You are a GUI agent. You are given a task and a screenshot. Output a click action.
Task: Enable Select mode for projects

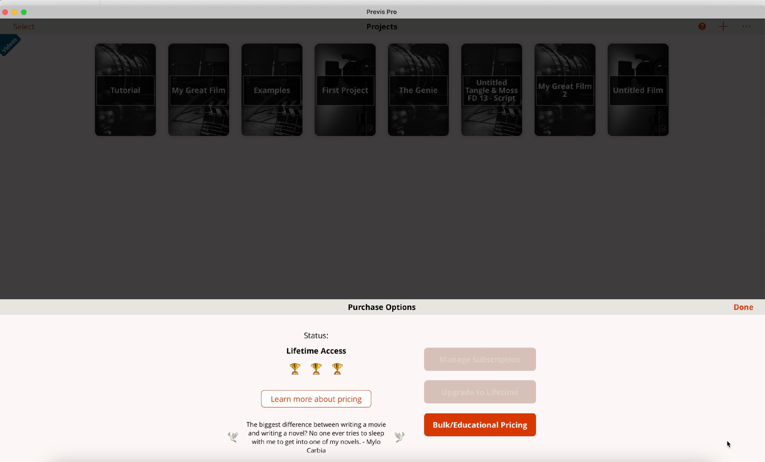(x=24, y=26)
